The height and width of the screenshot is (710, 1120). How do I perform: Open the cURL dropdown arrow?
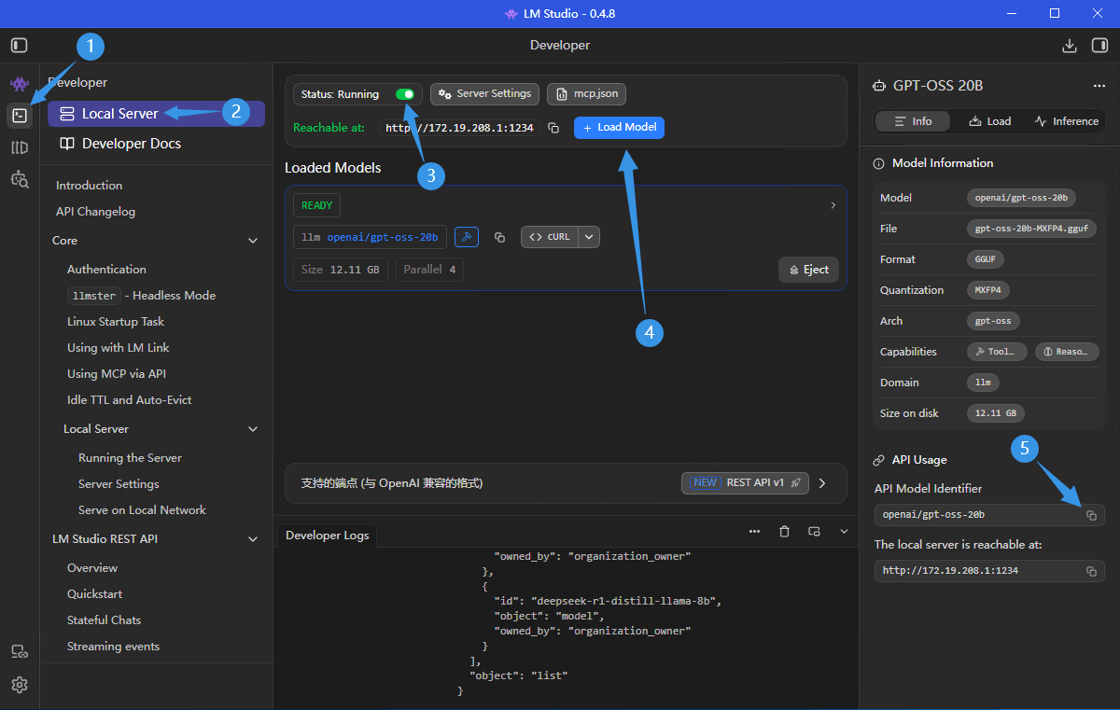pyautogui.click(x=589, y=237)
